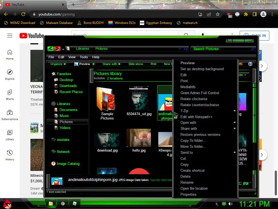Image resolution: width=278 pixels, height=209 pixels.
Task: Start the Slide show
Action: (x=135, y=64)
